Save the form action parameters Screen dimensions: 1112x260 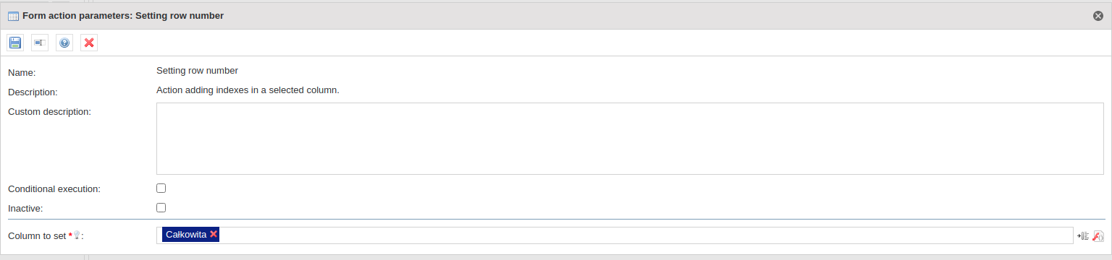click(x=15, y=43)
